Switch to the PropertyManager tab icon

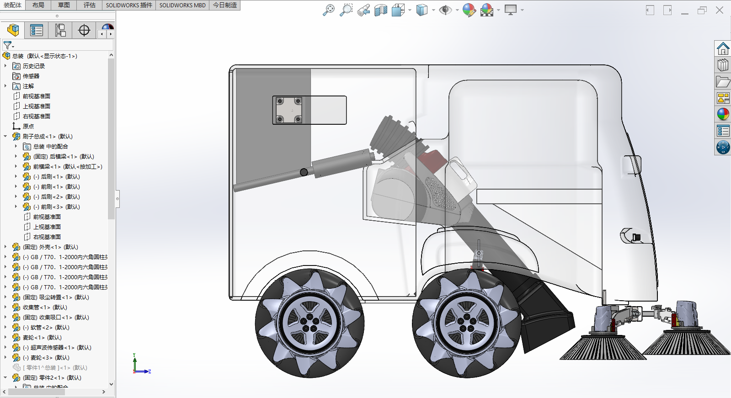[x=37, y=31]
